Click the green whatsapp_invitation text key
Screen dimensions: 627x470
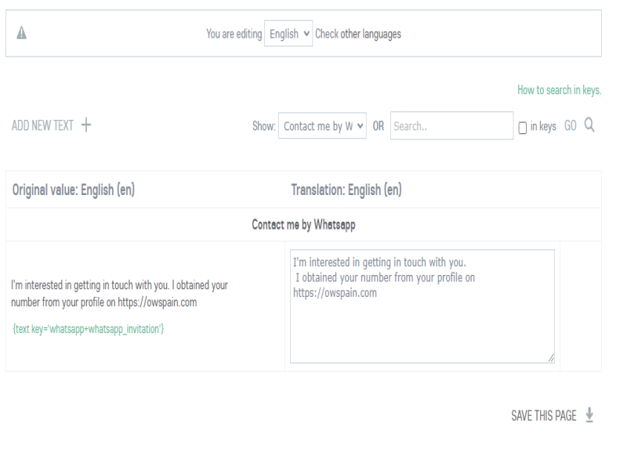click(88, 328)
